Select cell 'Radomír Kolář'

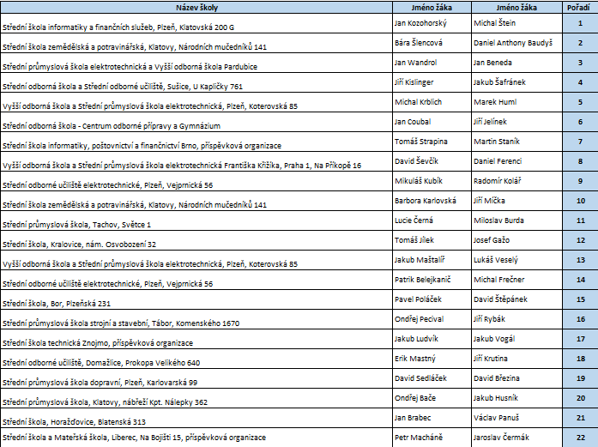(x=516, y=181)
